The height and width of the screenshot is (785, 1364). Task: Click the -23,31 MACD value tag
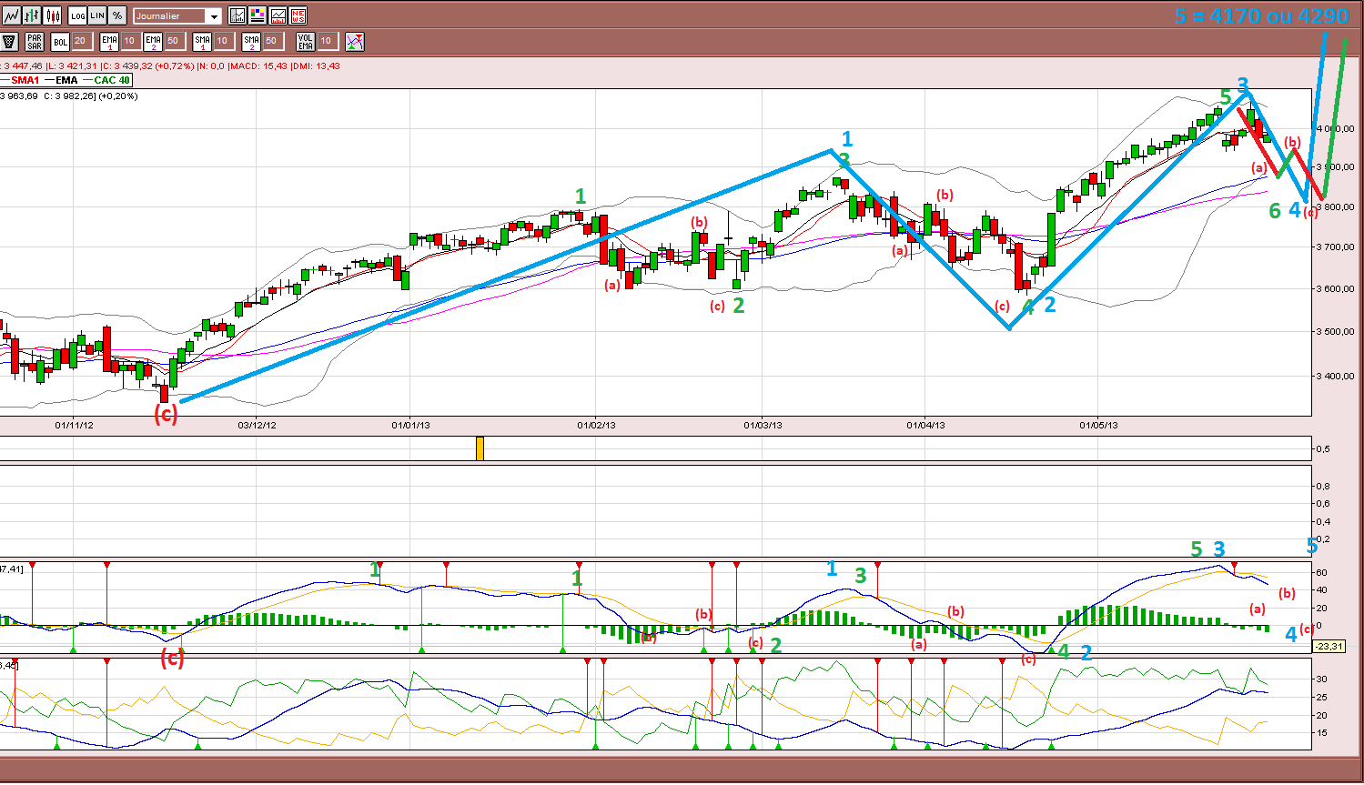[1329, 646]
